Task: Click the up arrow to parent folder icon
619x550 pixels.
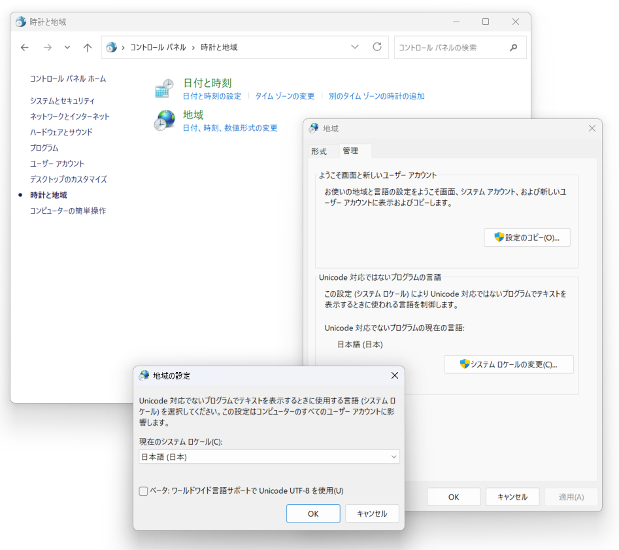Action: [88, 47]
